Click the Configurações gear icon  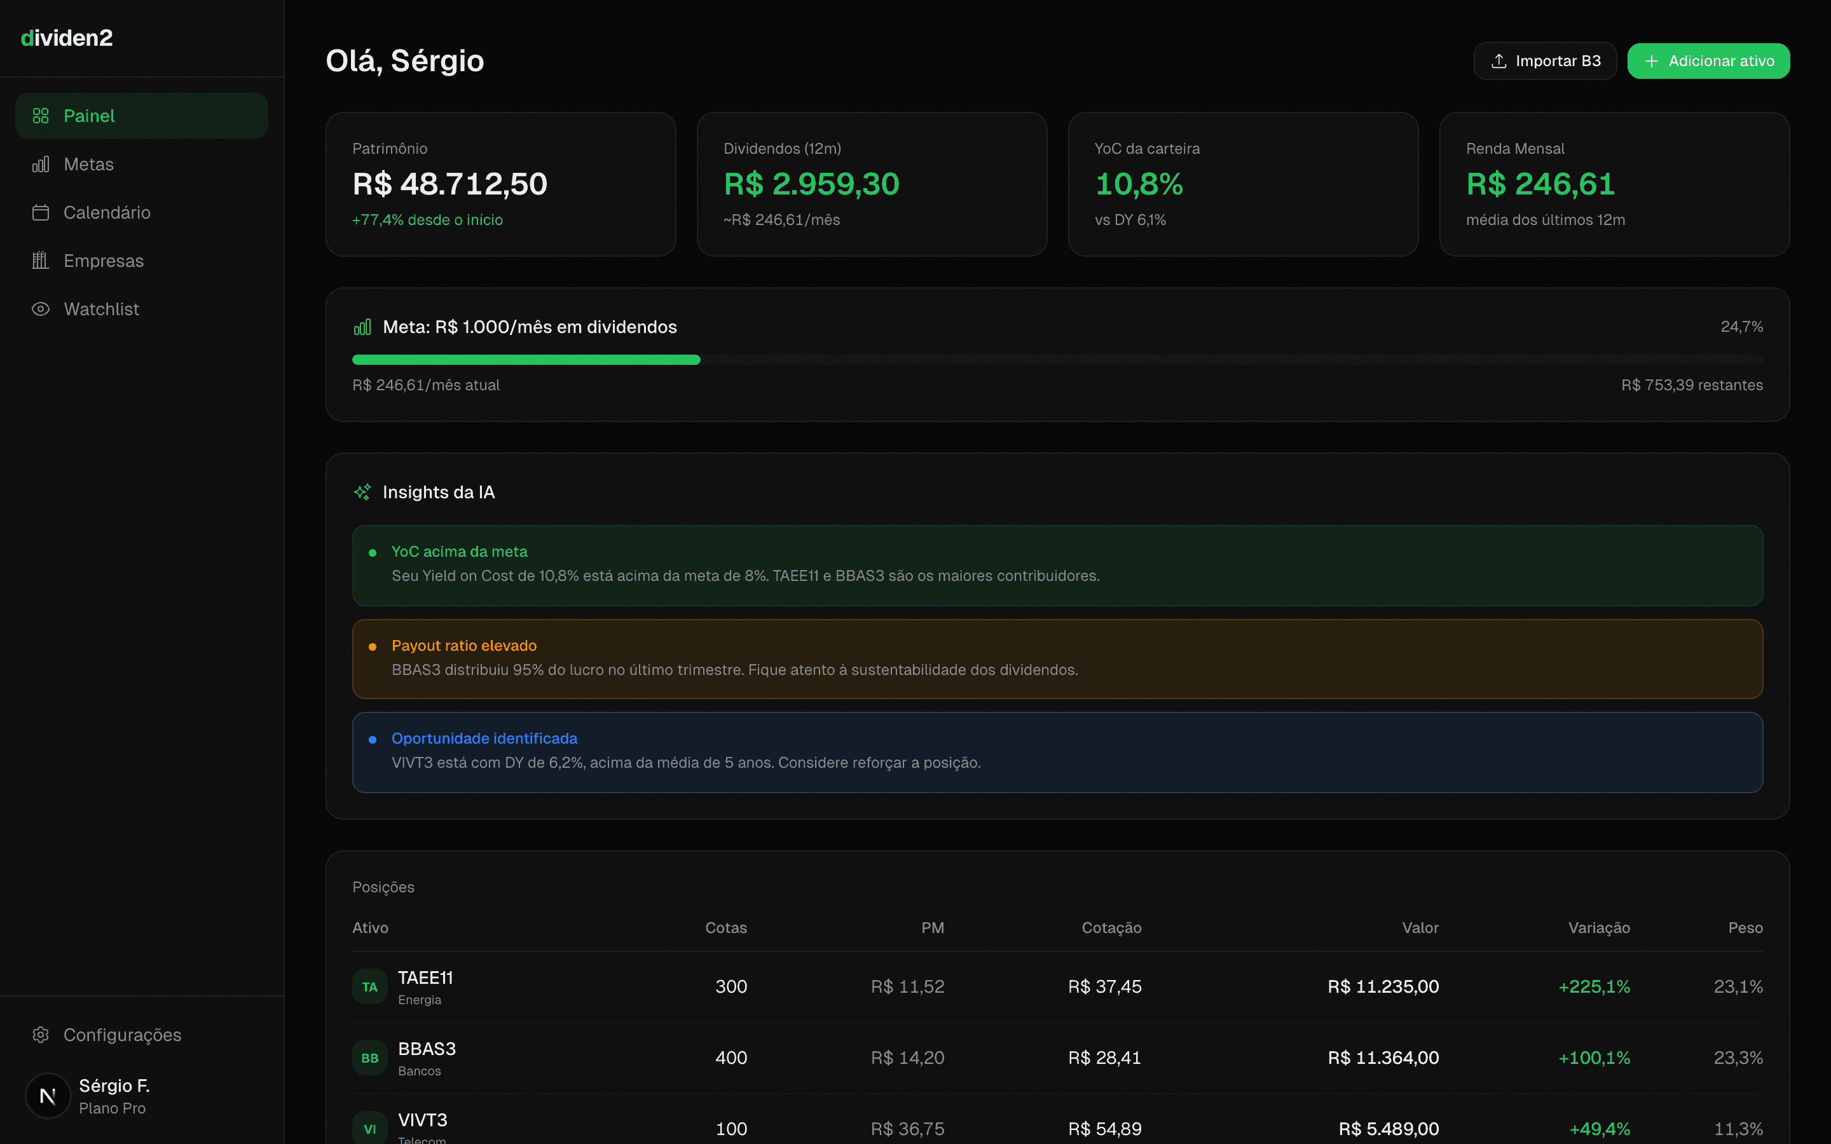click(40, 1034)
